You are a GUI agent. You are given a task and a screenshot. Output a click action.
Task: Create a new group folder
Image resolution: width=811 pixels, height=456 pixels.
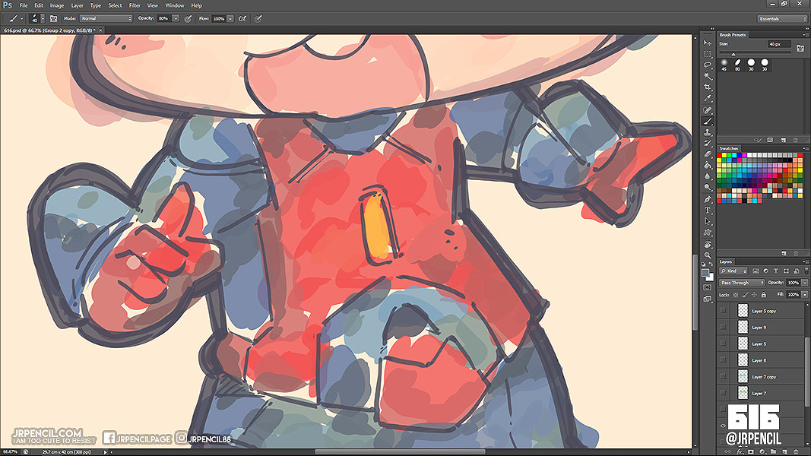coord(773,452)
